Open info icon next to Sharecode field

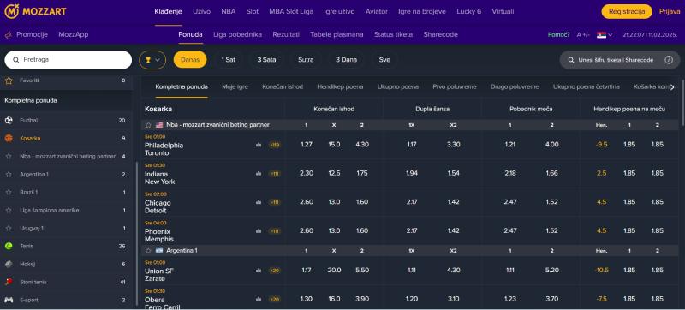669,60
